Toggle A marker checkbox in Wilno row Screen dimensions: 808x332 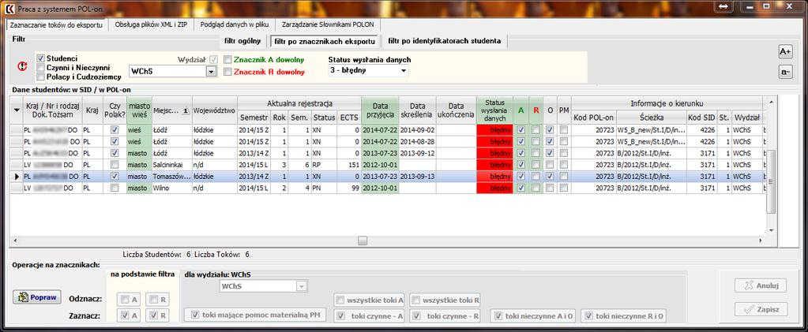[521, 188]
